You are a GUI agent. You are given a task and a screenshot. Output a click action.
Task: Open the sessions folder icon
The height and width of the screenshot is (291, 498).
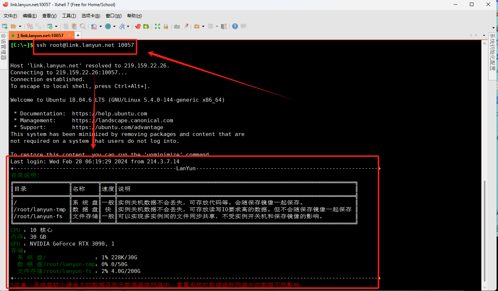click(x=14, y=26)
